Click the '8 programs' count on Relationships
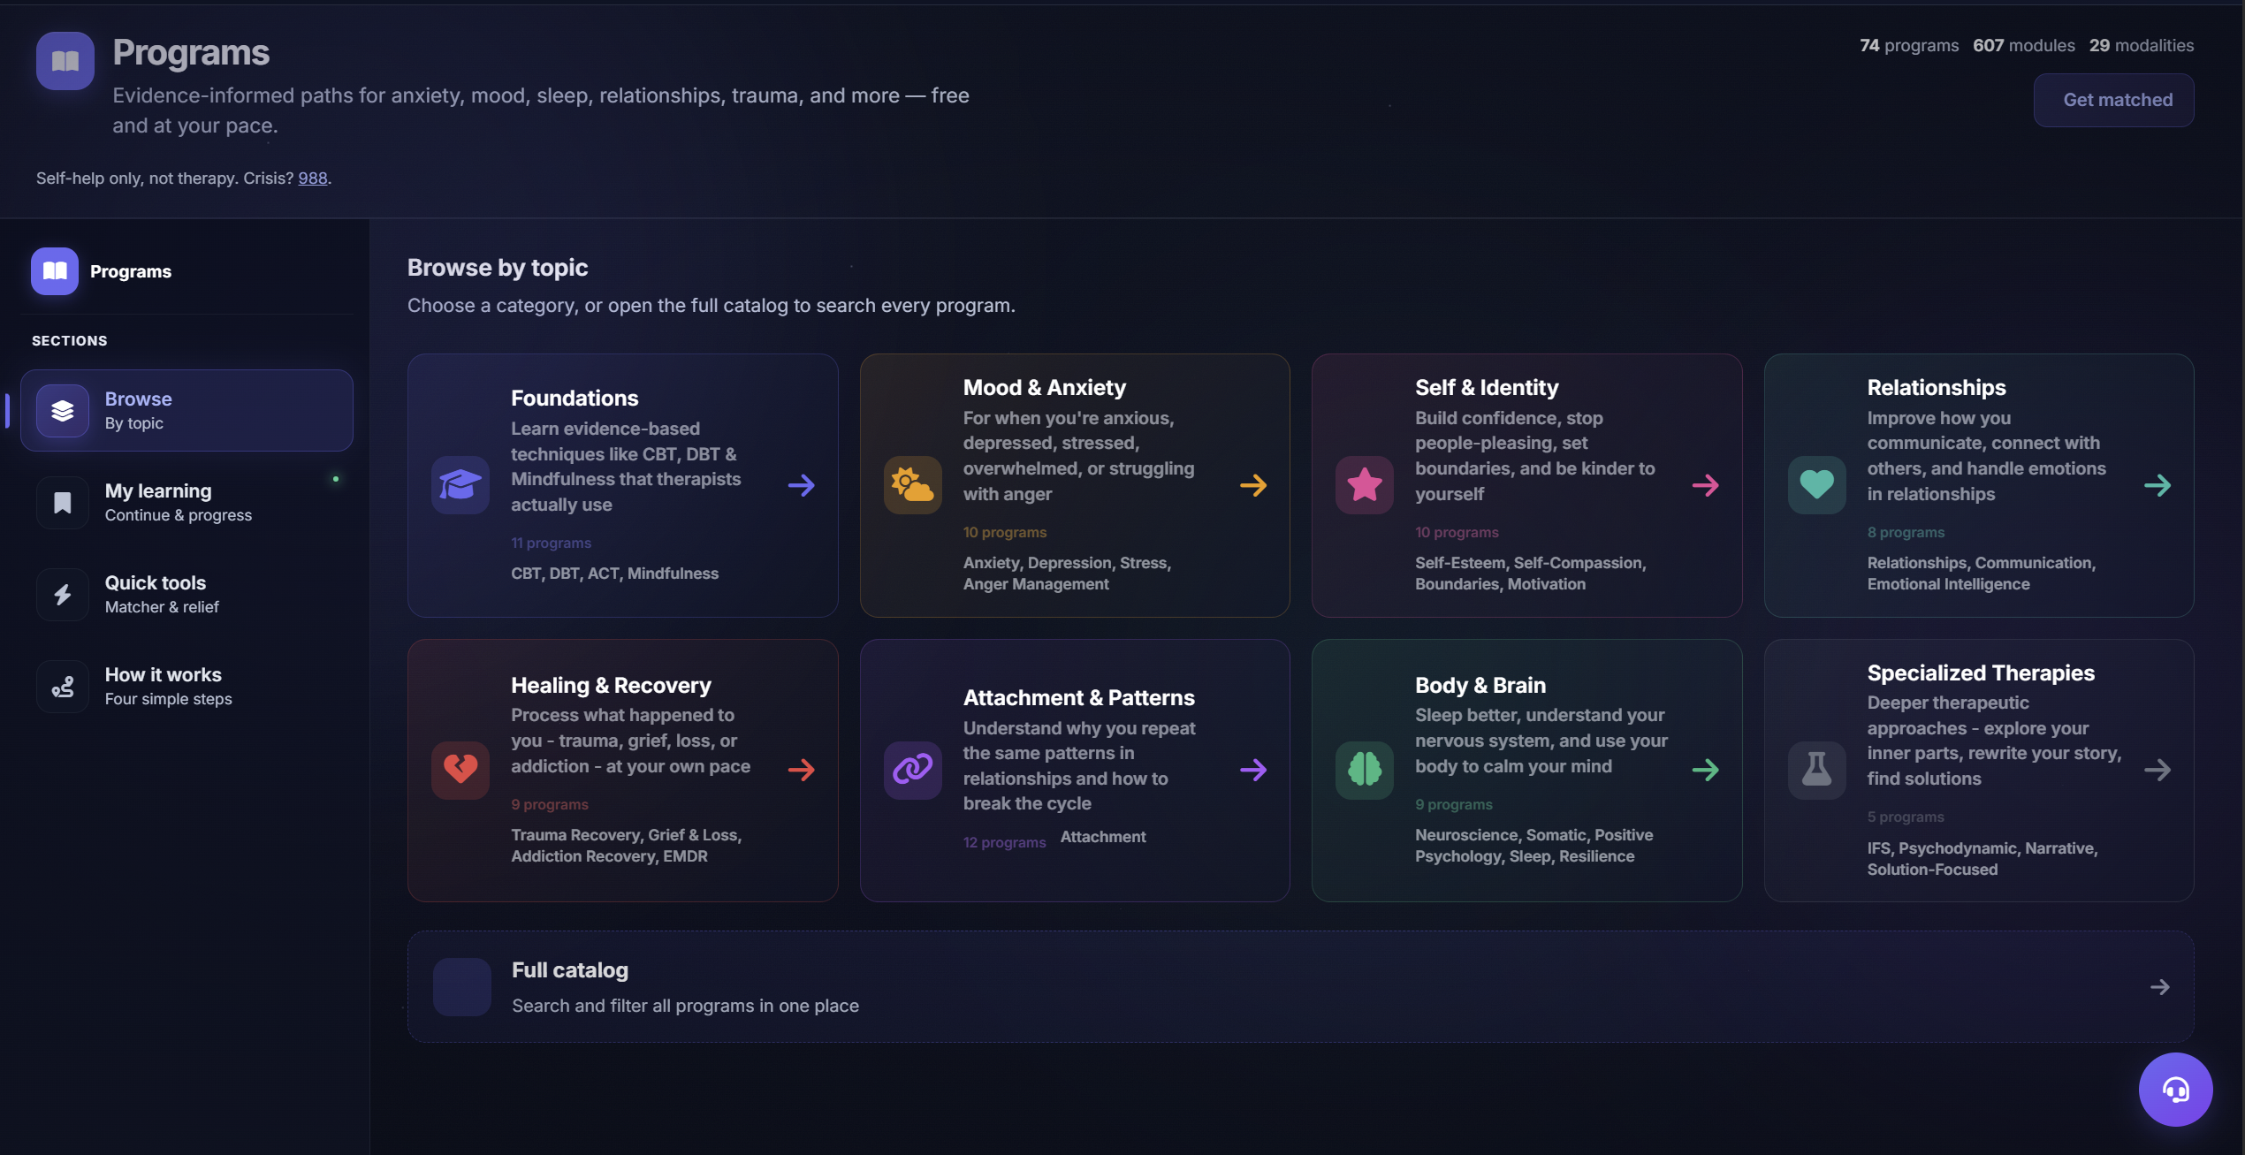The width and height of the screenshot is (2245, 1155). pyautogui.click(x=1906, y=533)
